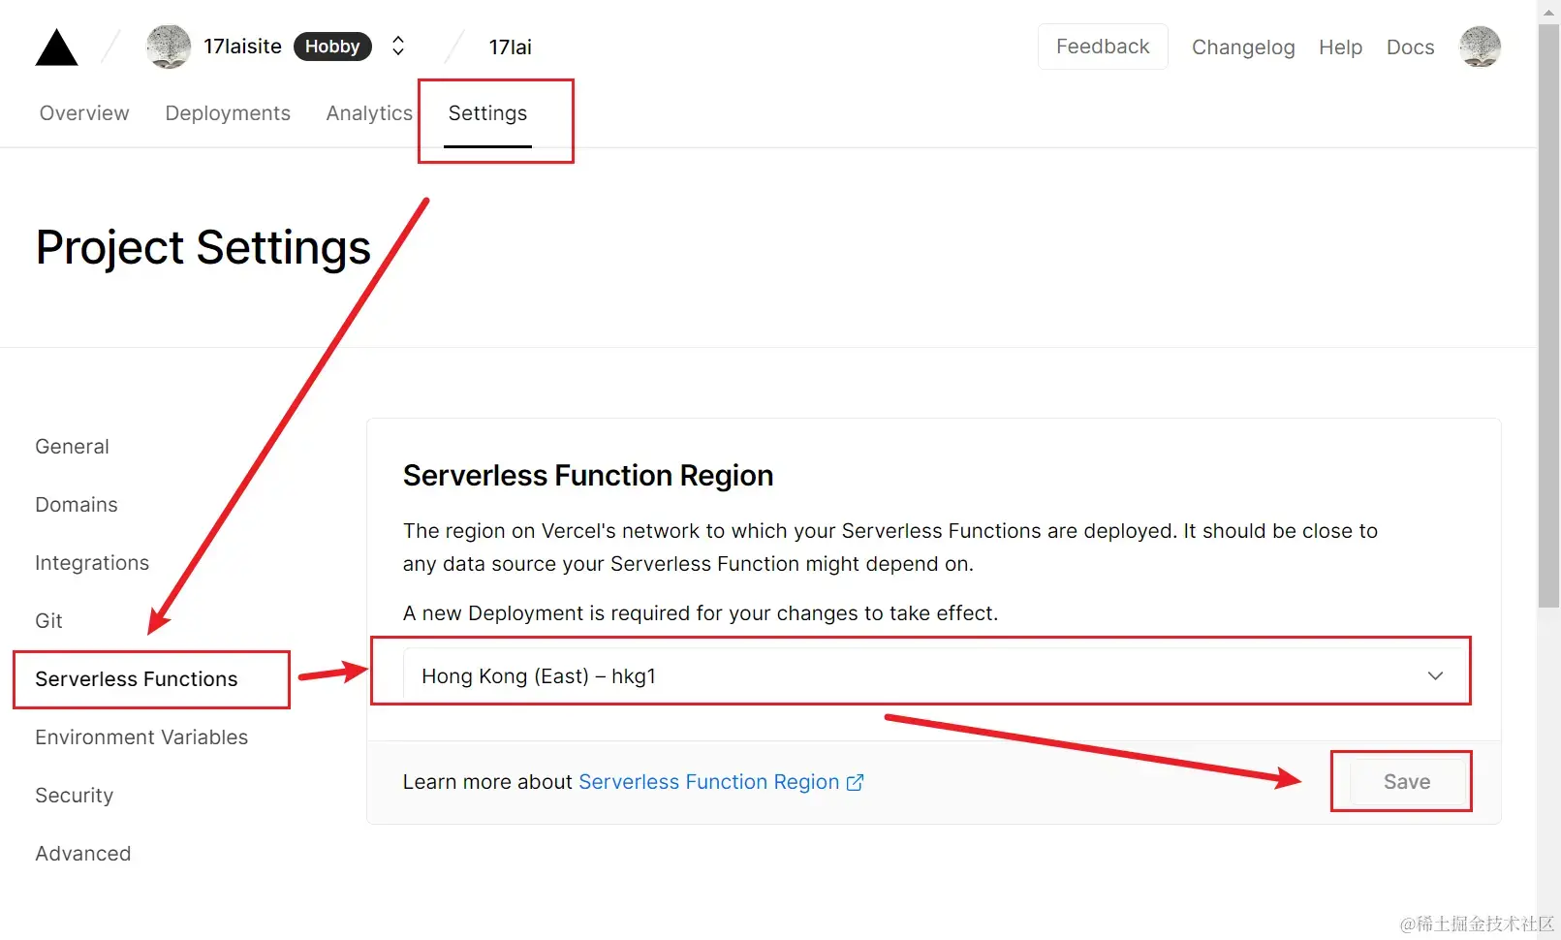The height and width of the screenshot is (940, 1561).
Task: Select the Overview tab
Action: [x=83, y=112]
